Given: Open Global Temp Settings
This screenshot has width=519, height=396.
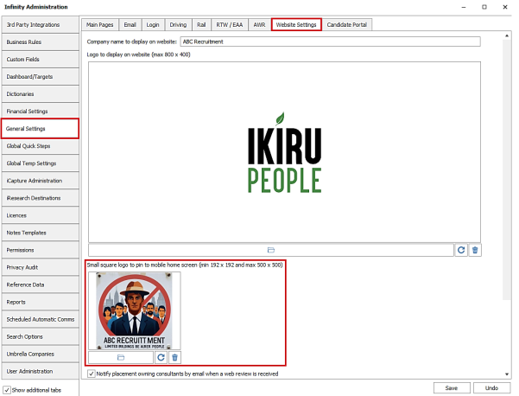Looking at the screenshot, I should click(x=40, y=163).
